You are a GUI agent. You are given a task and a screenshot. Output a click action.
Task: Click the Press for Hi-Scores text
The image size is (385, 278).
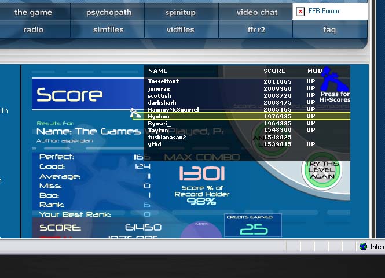pyautogui.click(x=335, y=97)
